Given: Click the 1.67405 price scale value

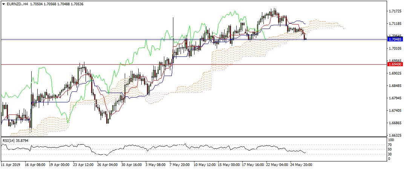Looking at the screenshot, I should click(x=395, y=111).
